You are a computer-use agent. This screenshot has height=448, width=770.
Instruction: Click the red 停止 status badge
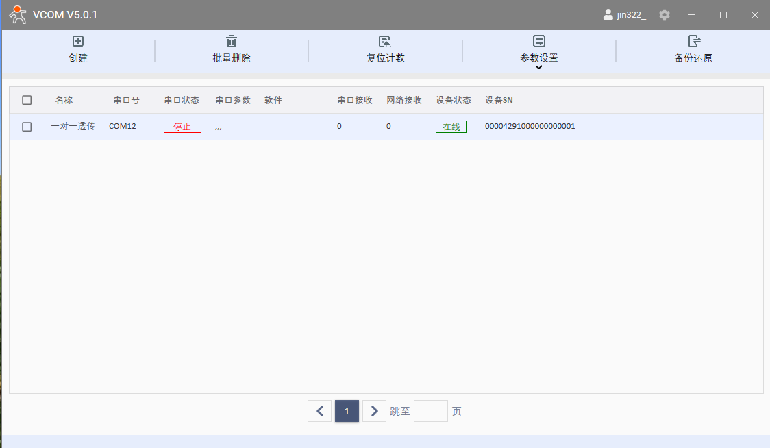tap(182, 127)
